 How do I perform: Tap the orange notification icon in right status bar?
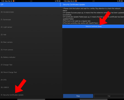pos(76,1)
